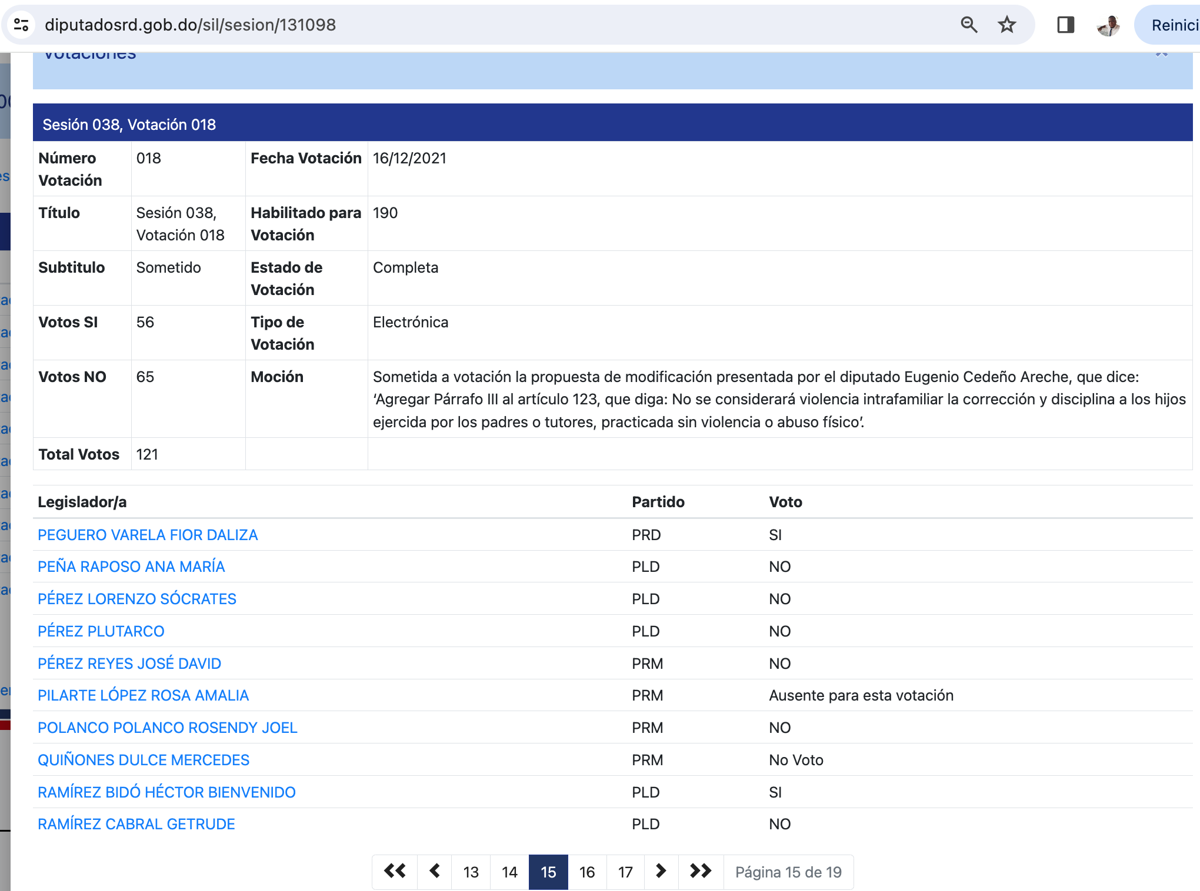This screenshot has width=1200, height=891.
Task: Open legislator PÉREZ LORENZO SÓCRATES
Action: (137, 599)
